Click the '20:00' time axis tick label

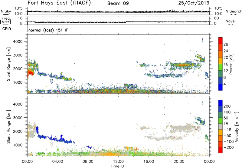179,162
